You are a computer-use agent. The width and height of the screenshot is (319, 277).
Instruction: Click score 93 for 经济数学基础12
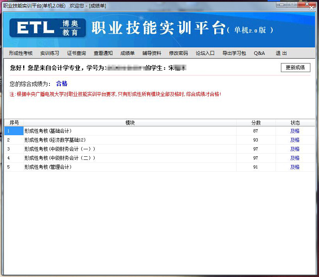point(255,140)
